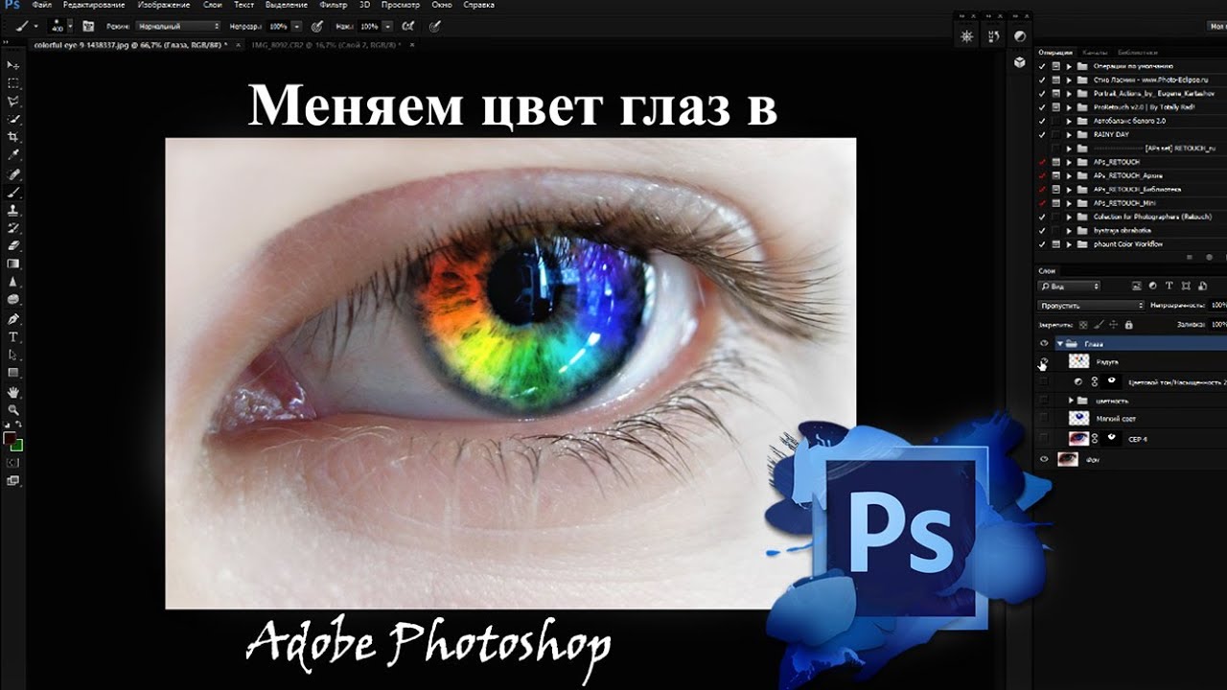
Task: Show the СЕР 4 layer
Action: (1044, 438)
